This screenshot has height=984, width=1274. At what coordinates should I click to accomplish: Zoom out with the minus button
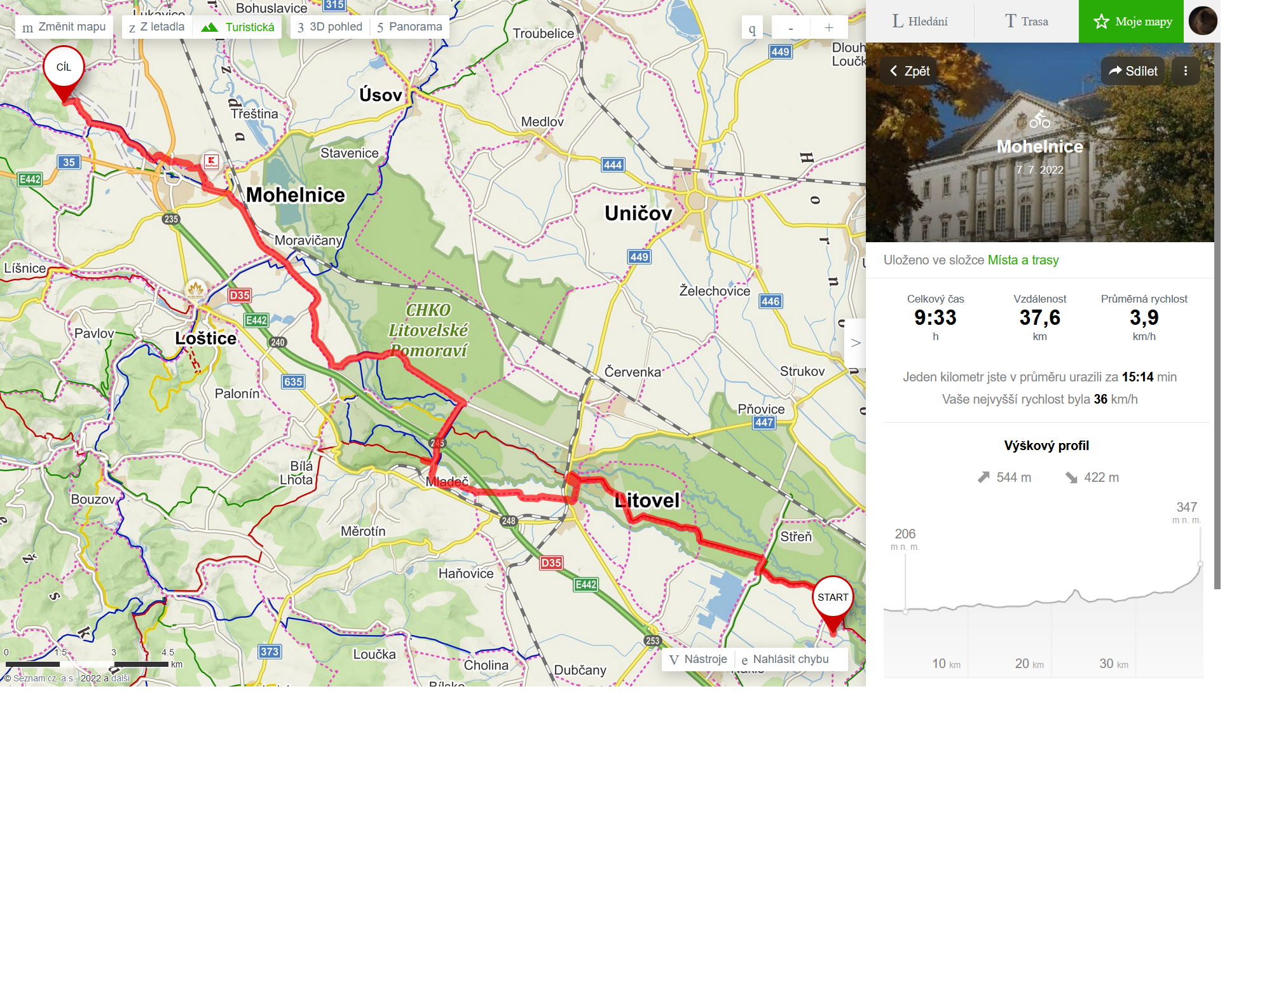pyautogui.click(x=791, y=27)
